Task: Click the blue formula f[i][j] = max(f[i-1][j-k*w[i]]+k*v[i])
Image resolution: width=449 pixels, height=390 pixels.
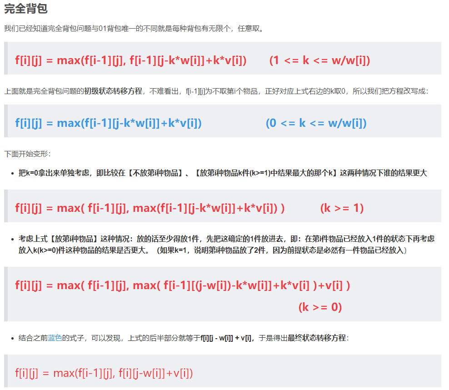Action: pos(108,123)
